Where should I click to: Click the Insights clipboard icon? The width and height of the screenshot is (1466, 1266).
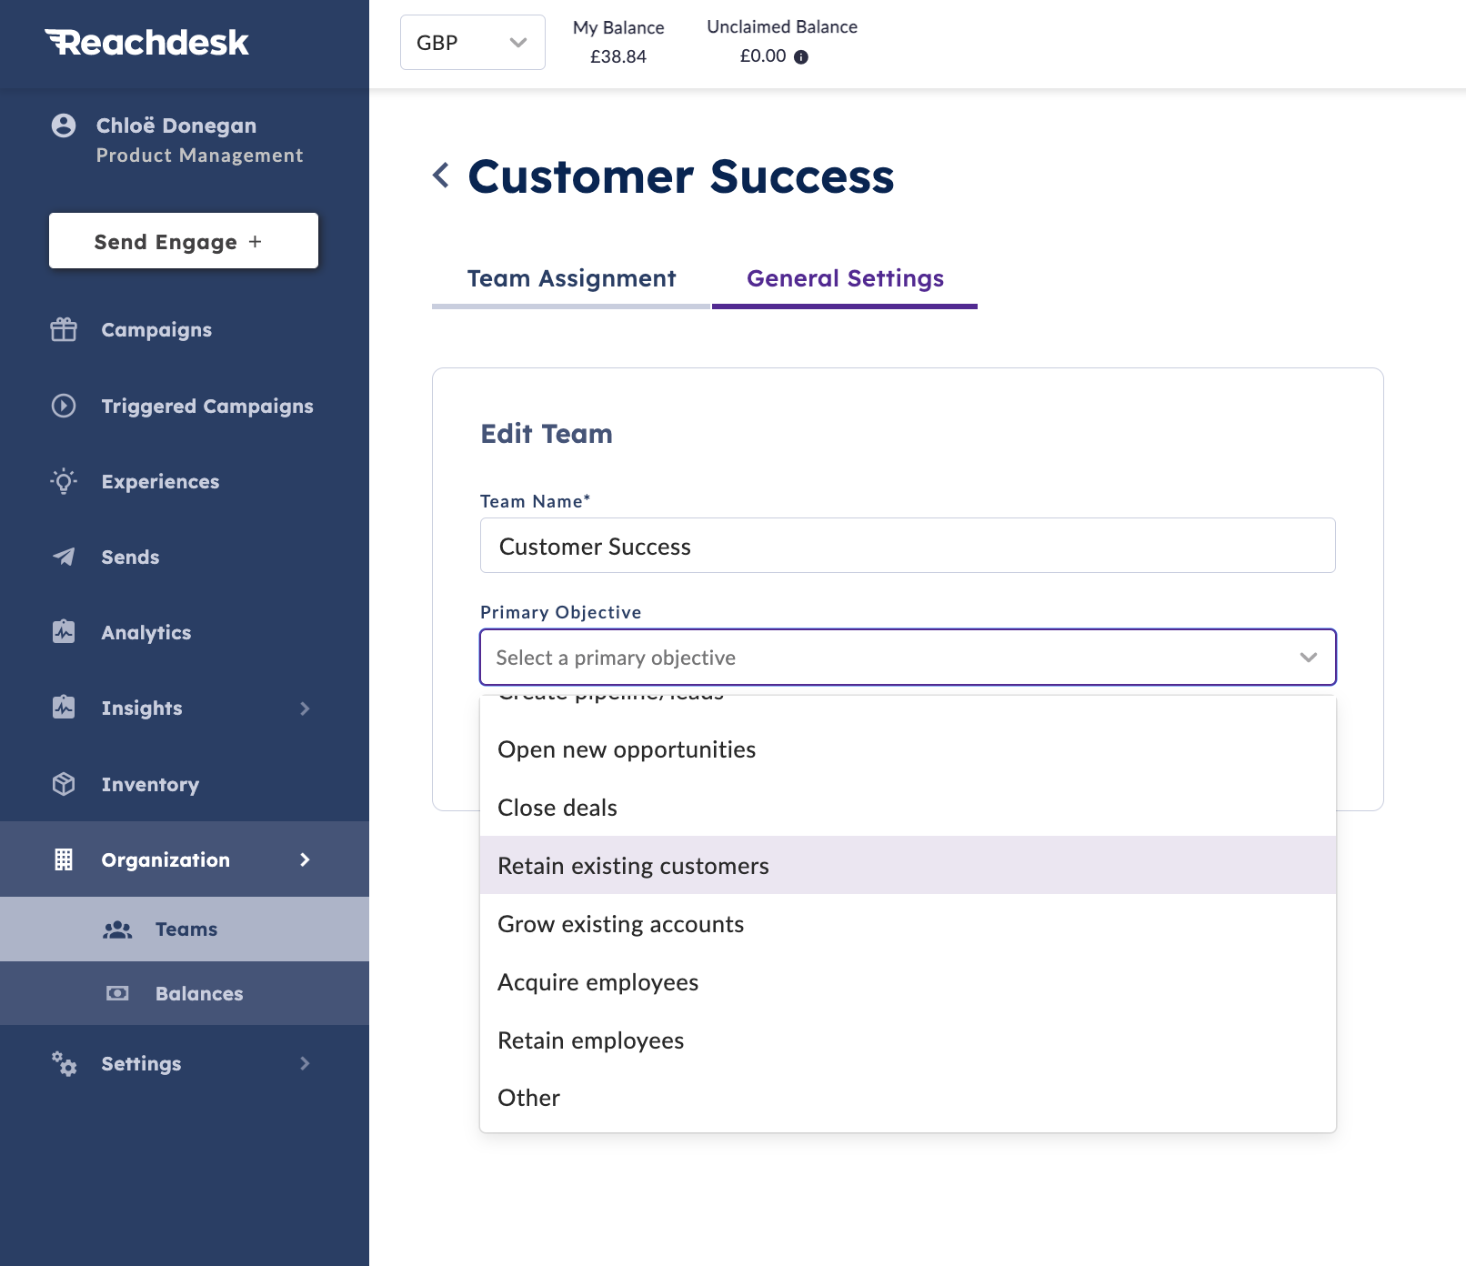pyautogui.click(x=64, y=708)
